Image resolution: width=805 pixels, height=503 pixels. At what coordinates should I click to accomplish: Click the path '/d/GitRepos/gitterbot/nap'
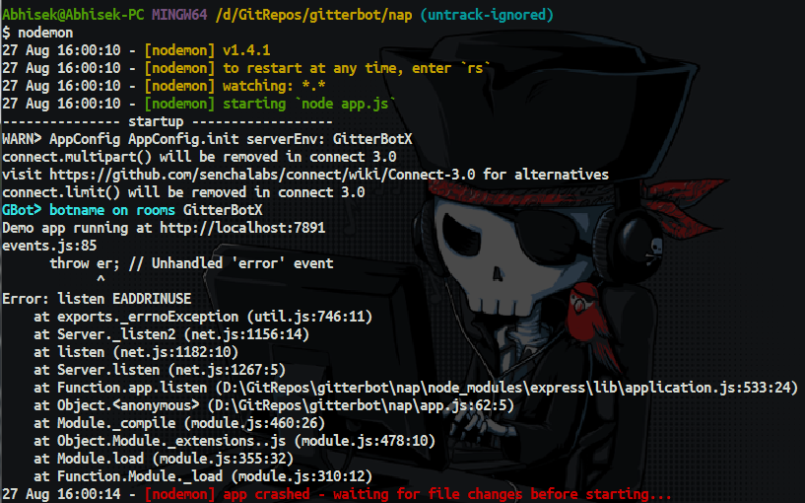coord(313,15)
